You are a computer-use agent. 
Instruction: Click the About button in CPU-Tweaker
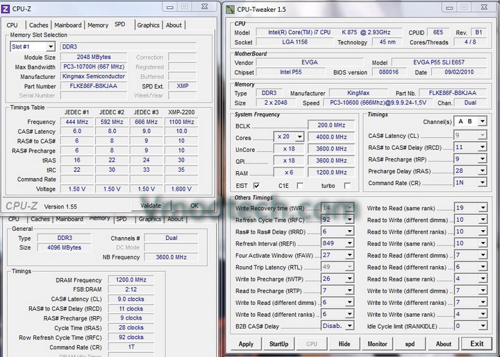[x=443, y=344]
